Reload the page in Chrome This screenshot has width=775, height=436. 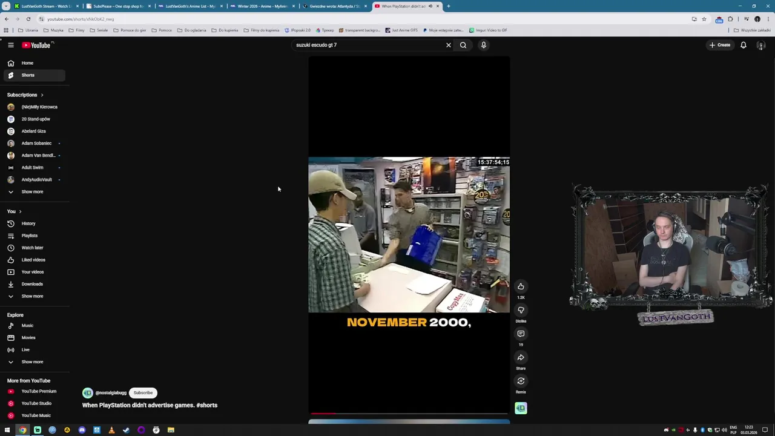[28, 19]
